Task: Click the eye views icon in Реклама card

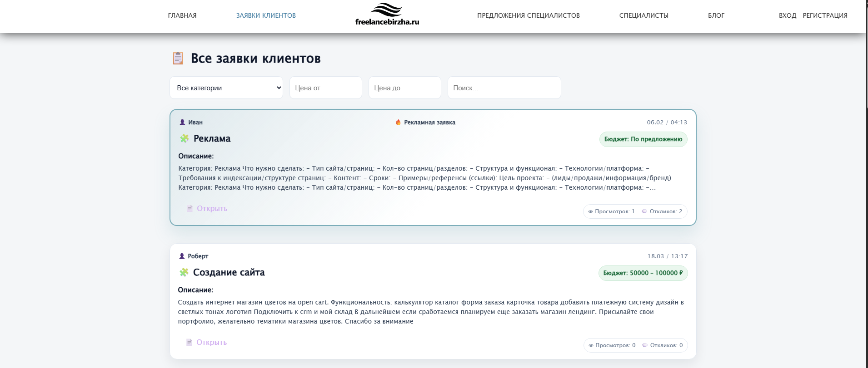Action: [590, 211]
